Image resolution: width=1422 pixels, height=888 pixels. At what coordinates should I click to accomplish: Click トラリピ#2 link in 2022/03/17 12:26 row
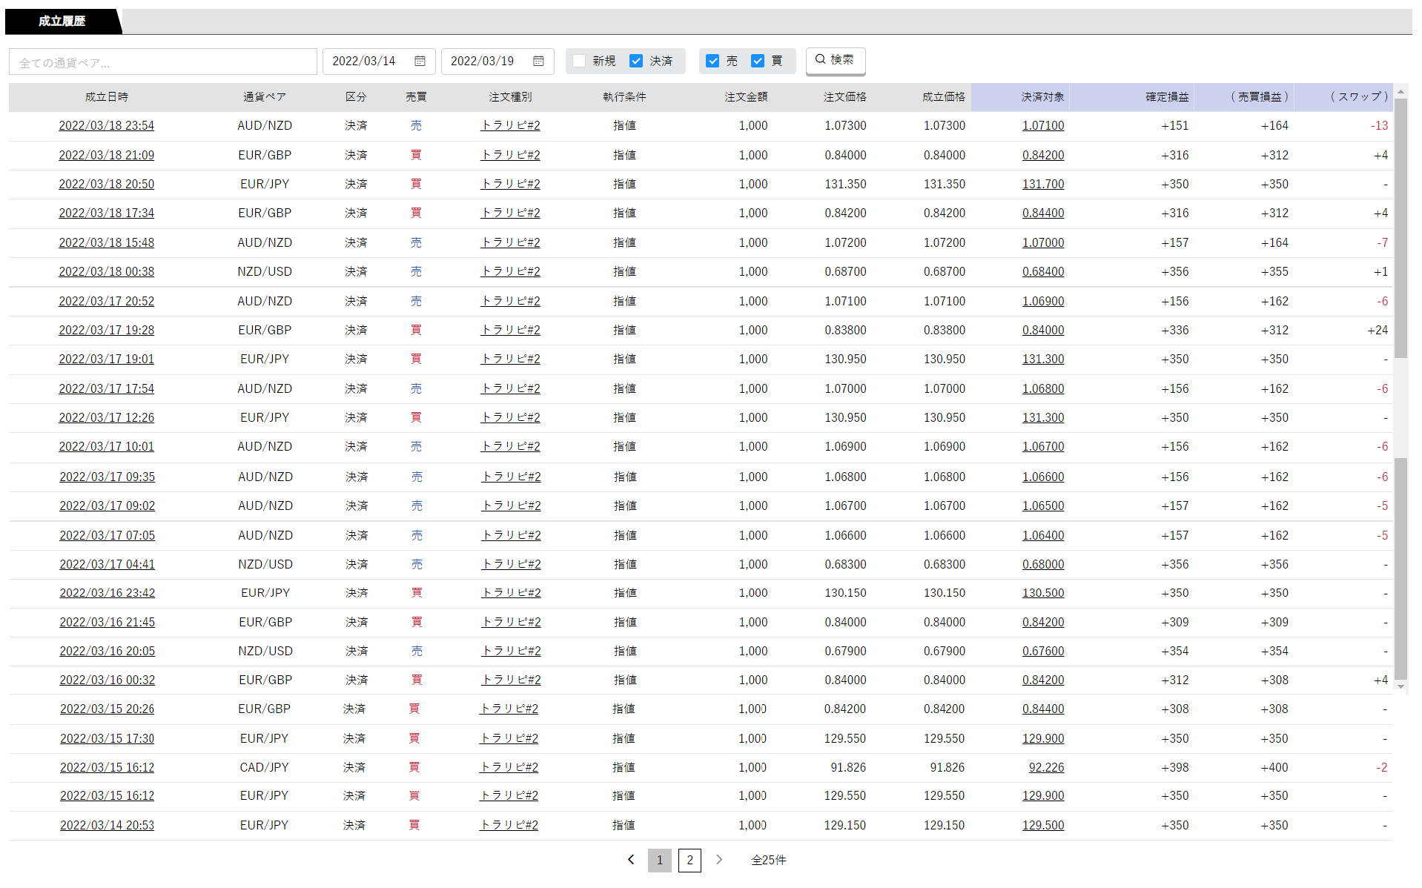(x=510, y=418)
